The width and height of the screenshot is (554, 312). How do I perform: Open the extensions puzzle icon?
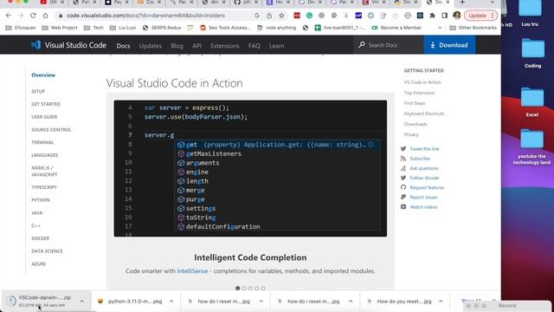(x=432, y=16)
